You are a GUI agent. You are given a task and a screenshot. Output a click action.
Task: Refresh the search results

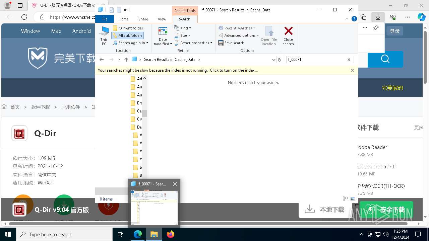pyautogui.click(x=280, y=60)
